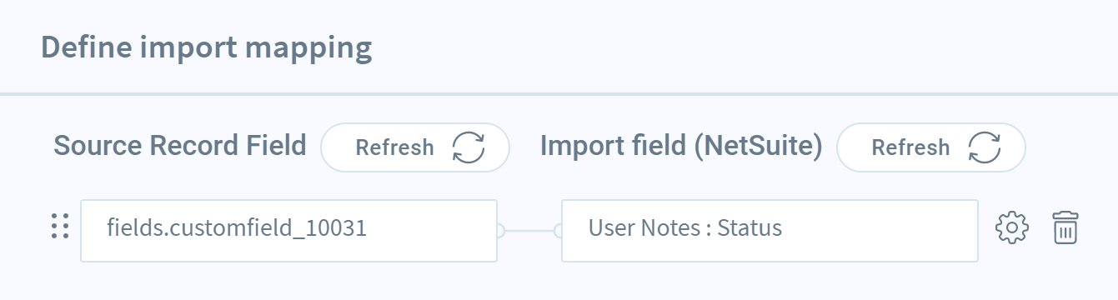Delete the mapping row using the trash icon
Viewport: 1118px width, 300px height.
[x=1065, y=227]
